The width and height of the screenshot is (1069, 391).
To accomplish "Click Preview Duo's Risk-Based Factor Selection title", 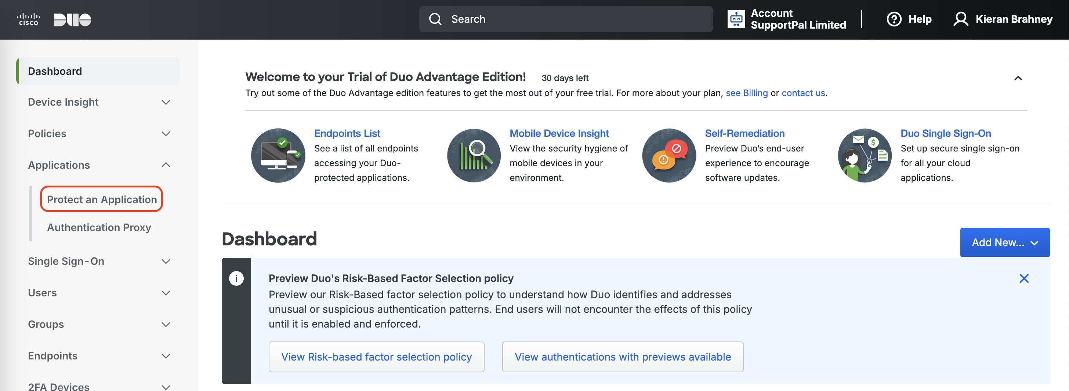I will [x=391, y=278].
